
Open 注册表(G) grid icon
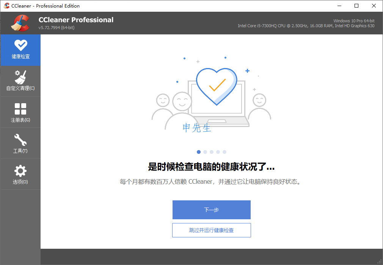click(x=20, y=112)
